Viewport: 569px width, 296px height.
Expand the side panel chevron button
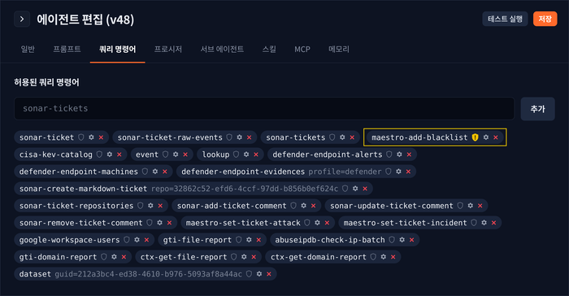[22, 19]
